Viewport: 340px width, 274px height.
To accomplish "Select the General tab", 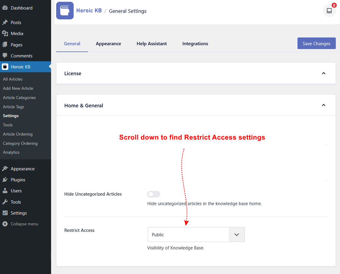I will point(72,44).
